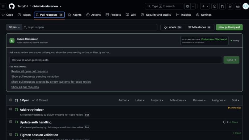Open the Milestones 0 button
249x140 pixels.
[200, 27]
